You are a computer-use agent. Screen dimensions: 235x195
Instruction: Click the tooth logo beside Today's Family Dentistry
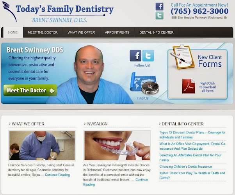click(9, 11)
